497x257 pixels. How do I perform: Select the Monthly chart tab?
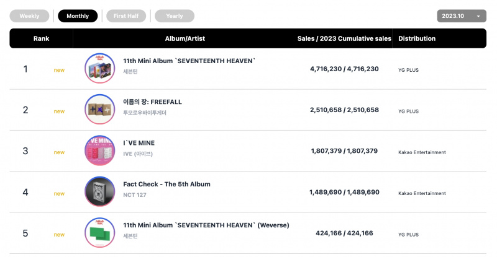78,16
